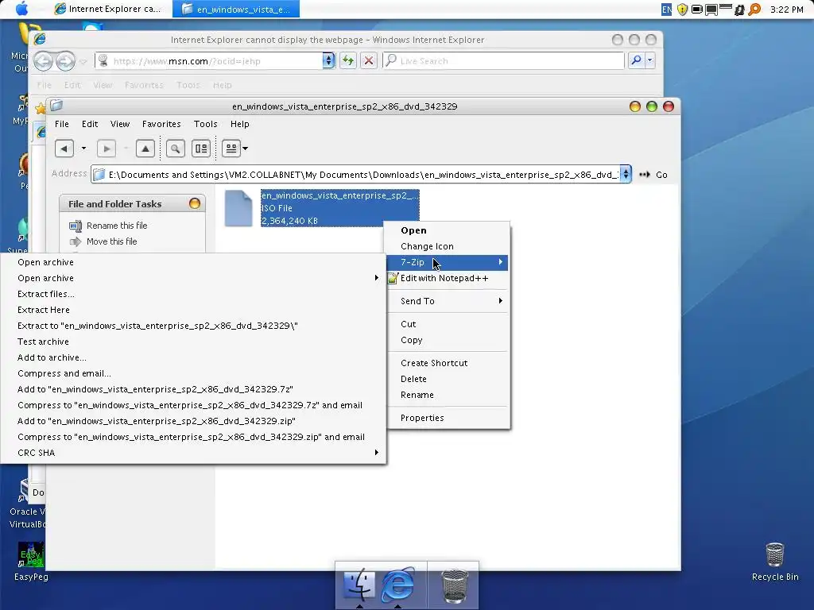The width and height of the screenshot is (814, 610).
Task: Open the Views dropdown arrow in Explorer toolbar
Action: [246, 149]
